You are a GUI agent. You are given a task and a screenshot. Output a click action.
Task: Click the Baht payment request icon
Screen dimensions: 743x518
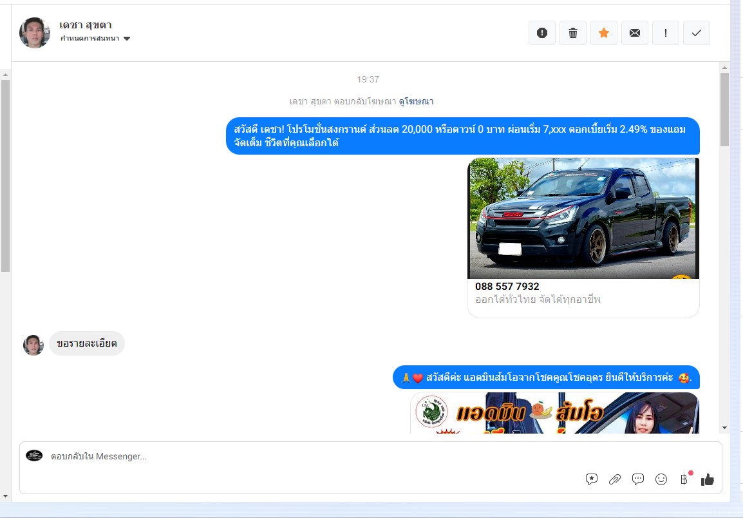tap(684, 479)
